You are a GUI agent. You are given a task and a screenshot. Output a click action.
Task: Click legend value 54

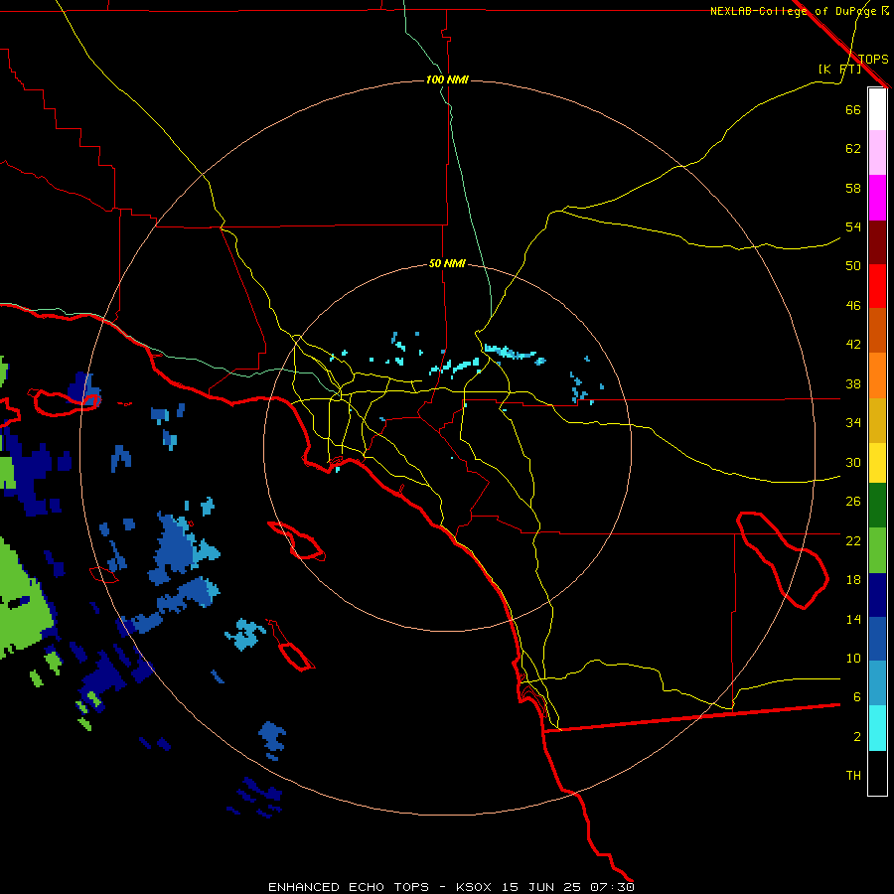pos(853,226)
